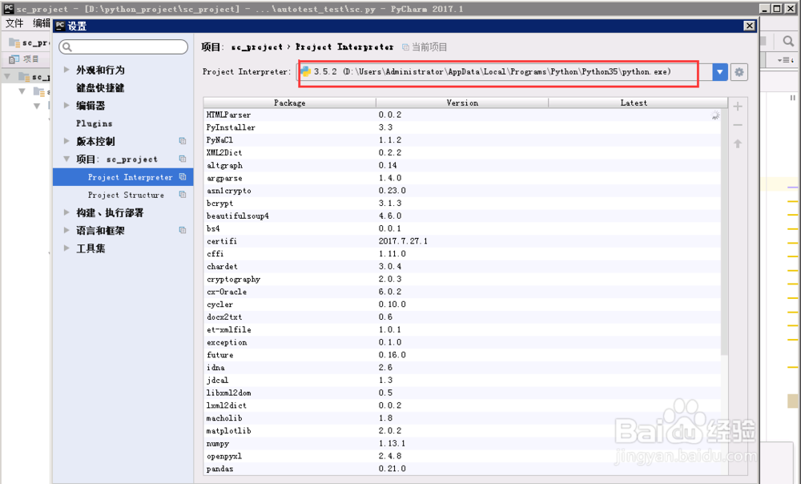Select the certifi package row
The height and width of the screenshot is (484, 801).
click(x=462, y=241)
